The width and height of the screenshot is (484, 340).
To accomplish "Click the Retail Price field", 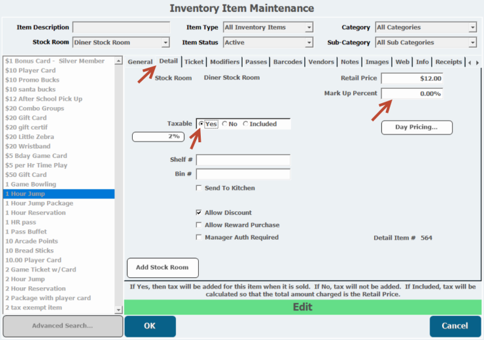I will [x=412, y=78].
